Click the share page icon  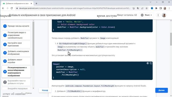click(x=142, y=8)
